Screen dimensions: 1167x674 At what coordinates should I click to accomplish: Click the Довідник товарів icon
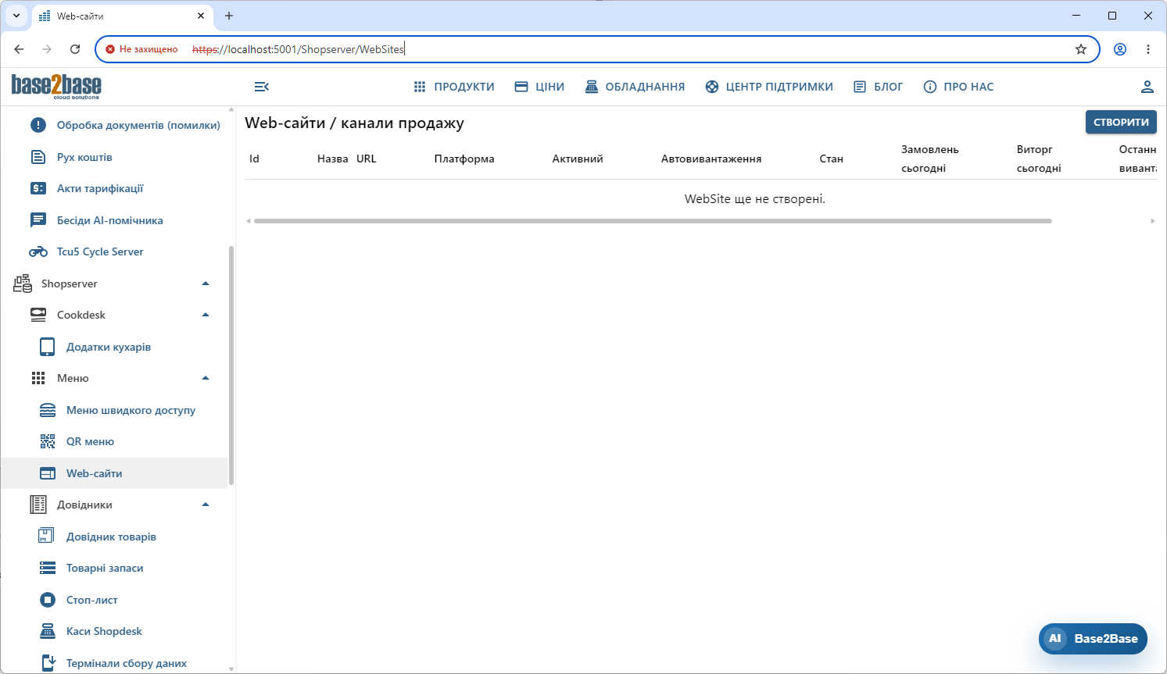click(x=46, y=537)
